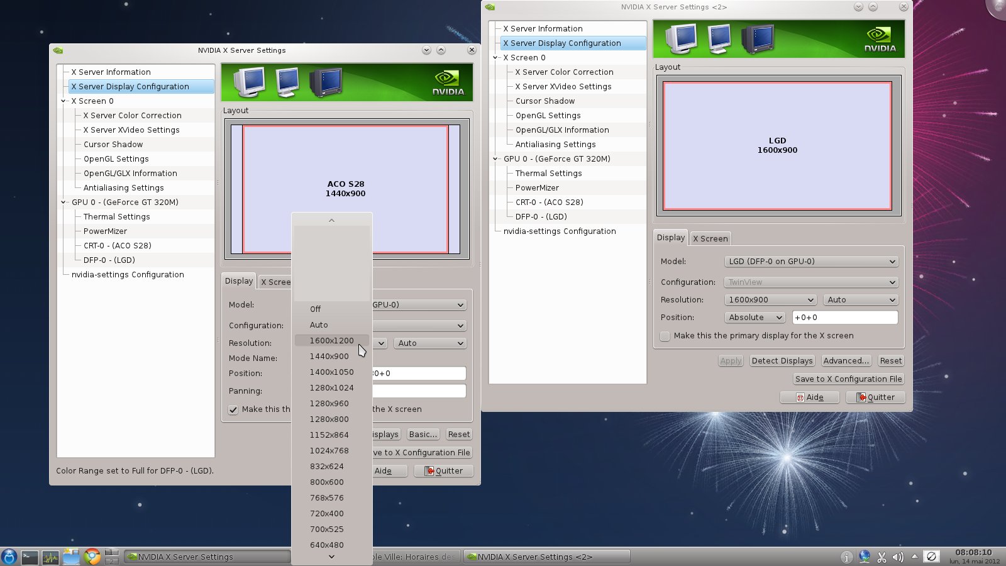Open CRT-0 - (ACO S28) in second window tree

[550, 203]
